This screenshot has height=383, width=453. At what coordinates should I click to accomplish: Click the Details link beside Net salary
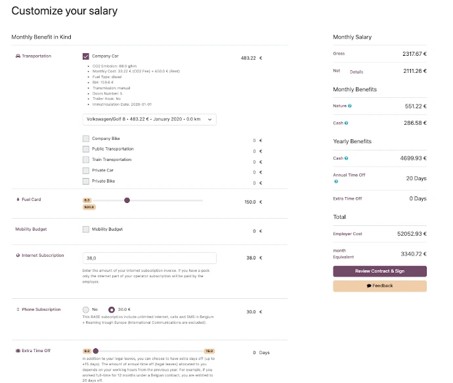coord(356,72)
